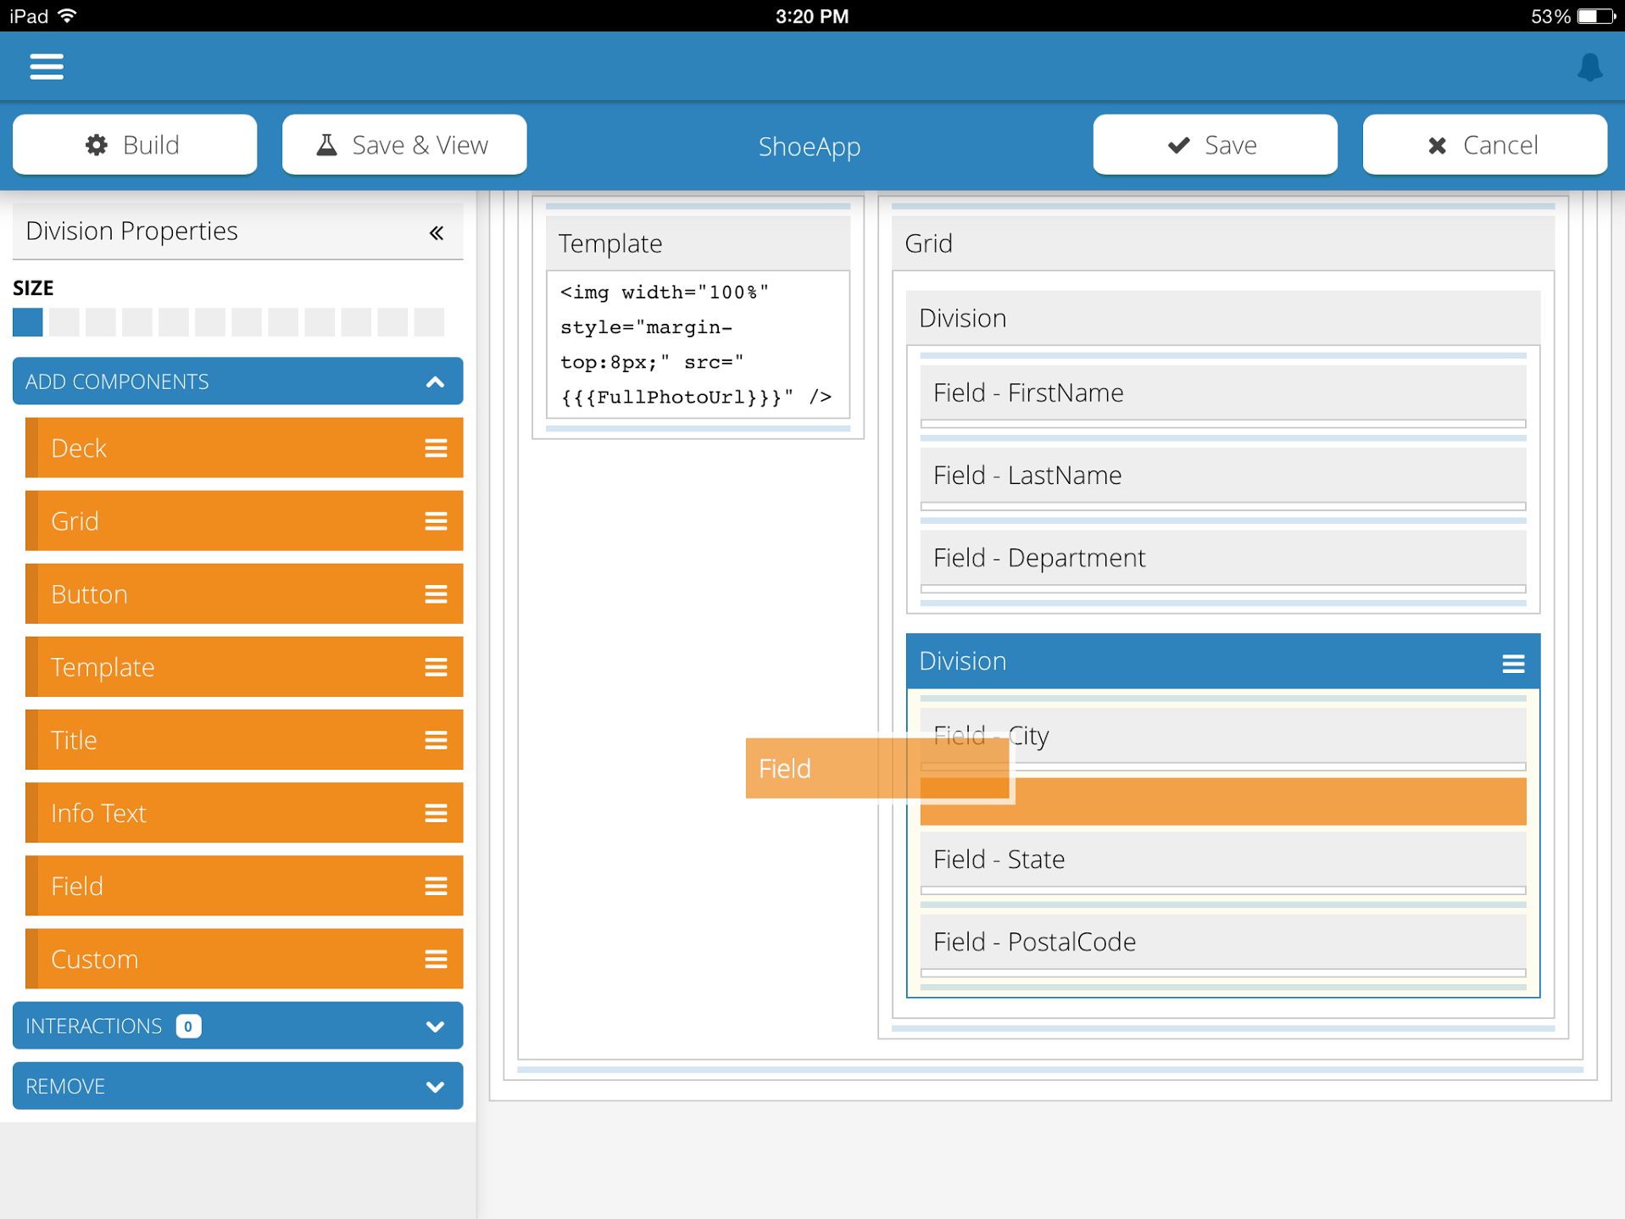Set size to the sixth size block
Viewport: 1625px width, 1219px height.
click(x=210, y=322)
